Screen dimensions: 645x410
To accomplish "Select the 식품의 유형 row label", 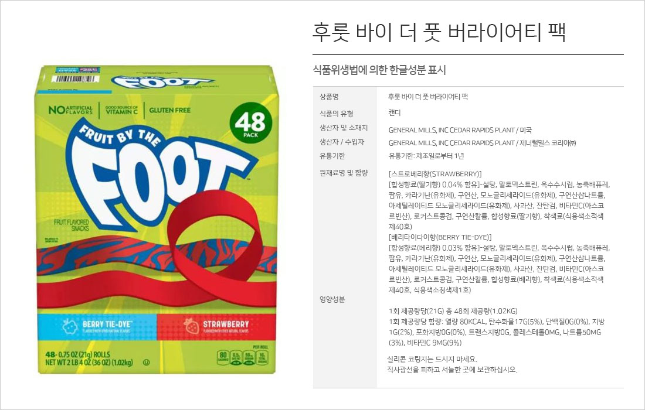I will (x=337, y=113).
